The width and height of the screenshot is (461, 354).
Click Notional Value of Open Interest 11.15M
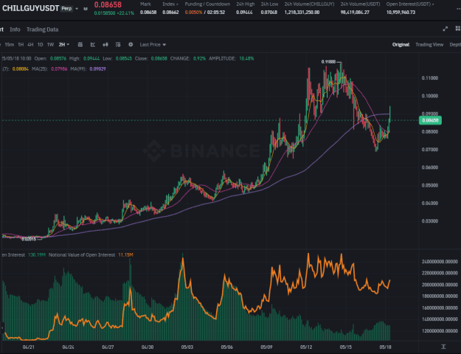(125, 255)
